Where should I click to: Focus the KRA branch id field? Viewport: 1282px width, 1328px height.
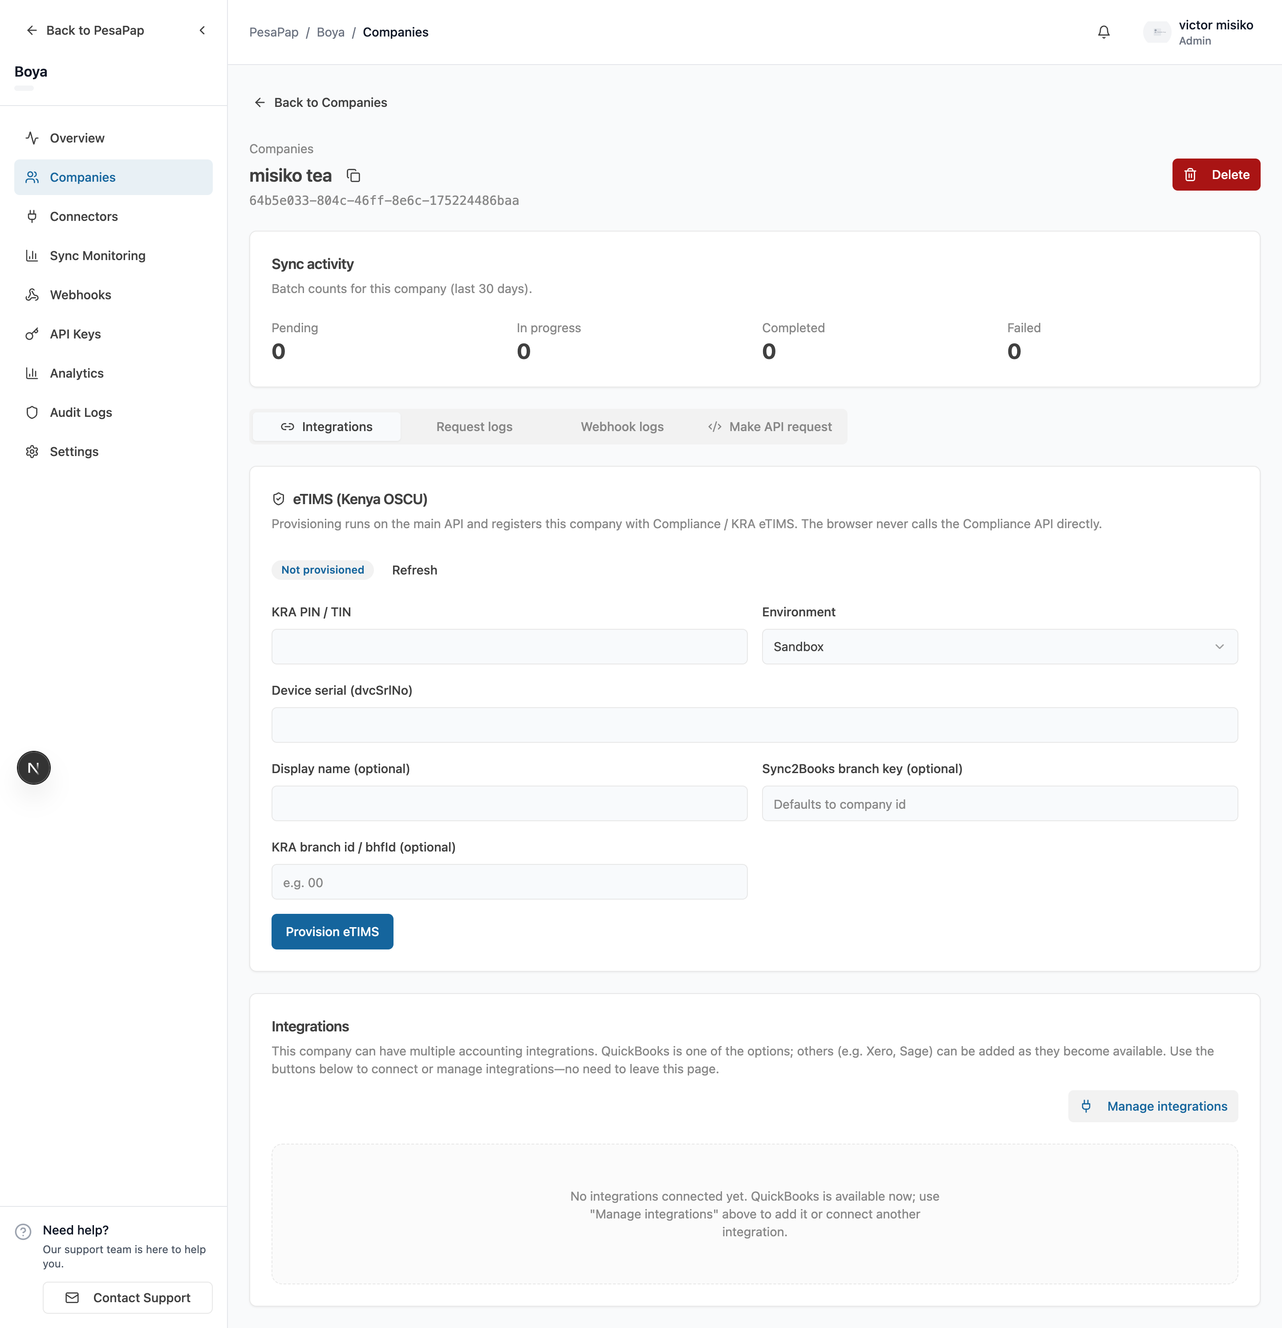509,881
